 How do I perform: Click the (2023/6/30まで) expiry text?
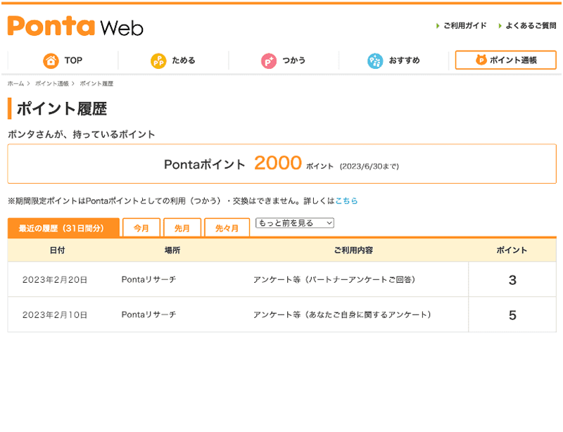point(369,166)
